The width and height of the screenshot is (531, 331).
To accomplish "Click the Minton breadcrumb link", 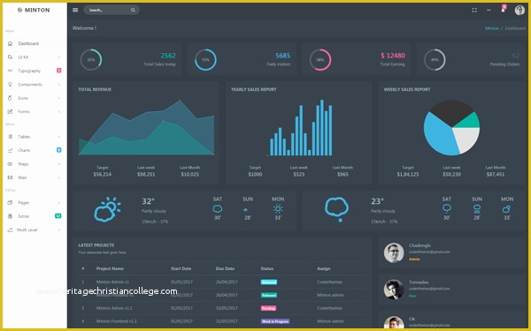I will 492,28.
